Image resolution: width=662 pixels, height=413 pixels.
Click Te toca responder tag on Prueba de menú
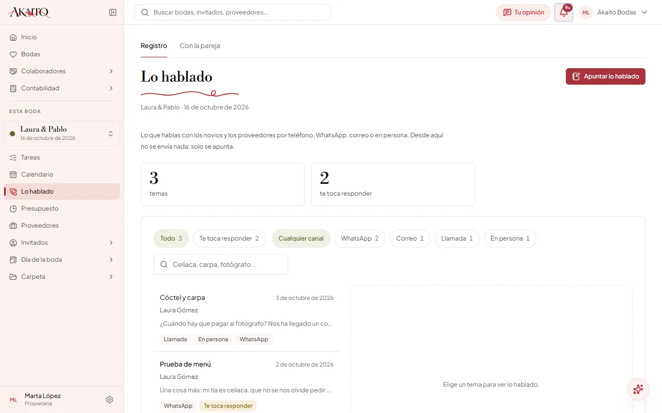[228, 406]
